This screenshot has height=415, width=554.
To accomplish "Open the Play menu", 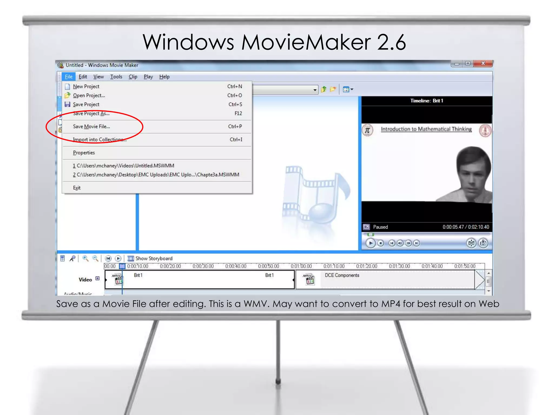I will tap(148, 77).
